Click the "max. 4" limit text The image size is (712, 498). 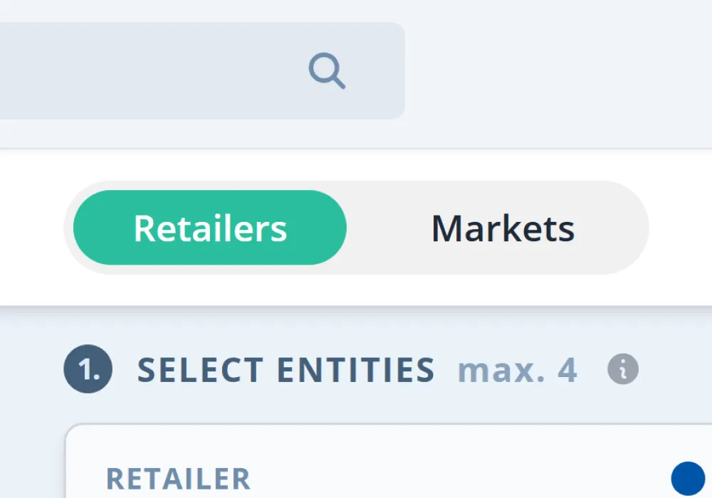coord(517,371)
